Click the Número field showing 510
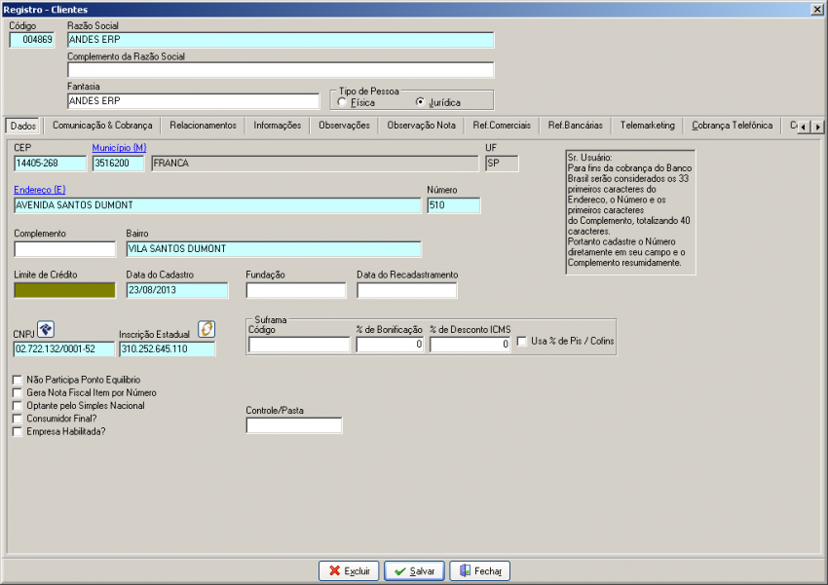 (x=454, y=205)
